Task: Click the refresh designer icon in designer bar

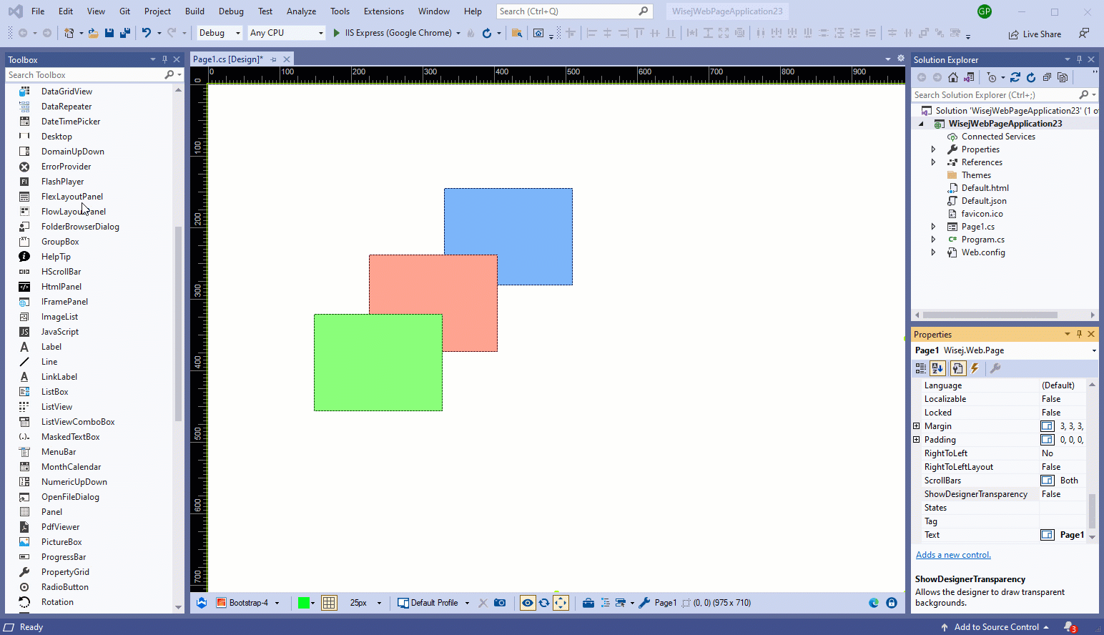Action: [x=544, y=603]
